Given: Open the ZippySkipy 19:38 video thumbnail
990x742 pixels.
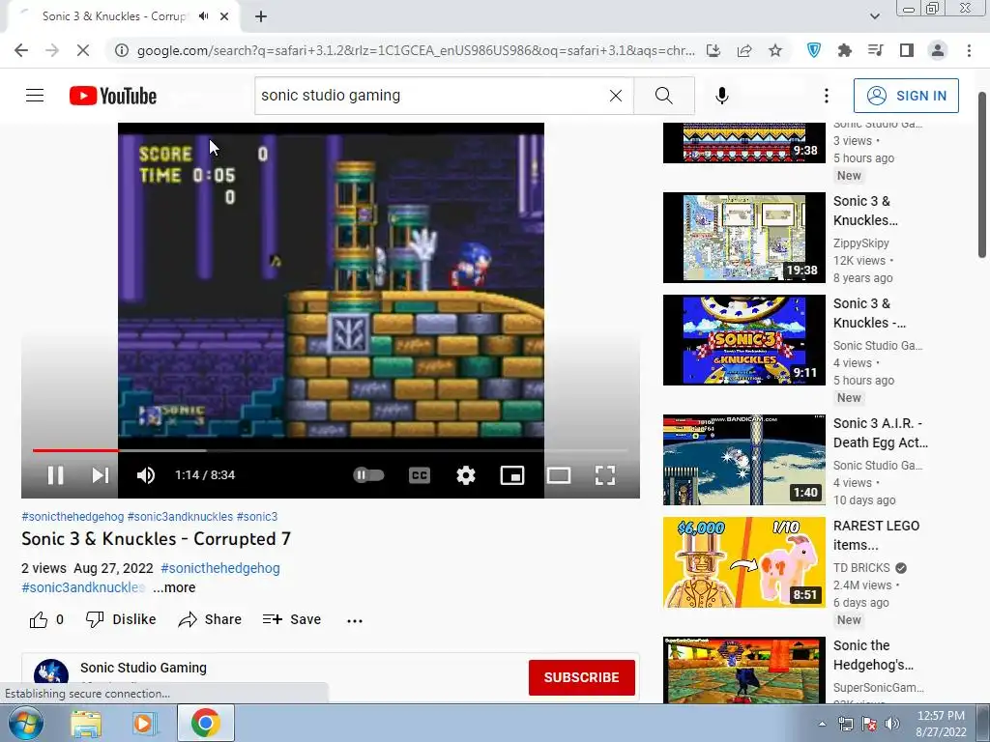Looking at the screenshot, I should pyautogui.click(x=743, y=238).
